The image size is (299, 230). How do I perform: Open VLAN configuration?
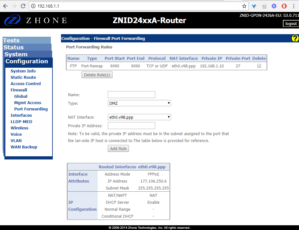click(x=16, y=141)
